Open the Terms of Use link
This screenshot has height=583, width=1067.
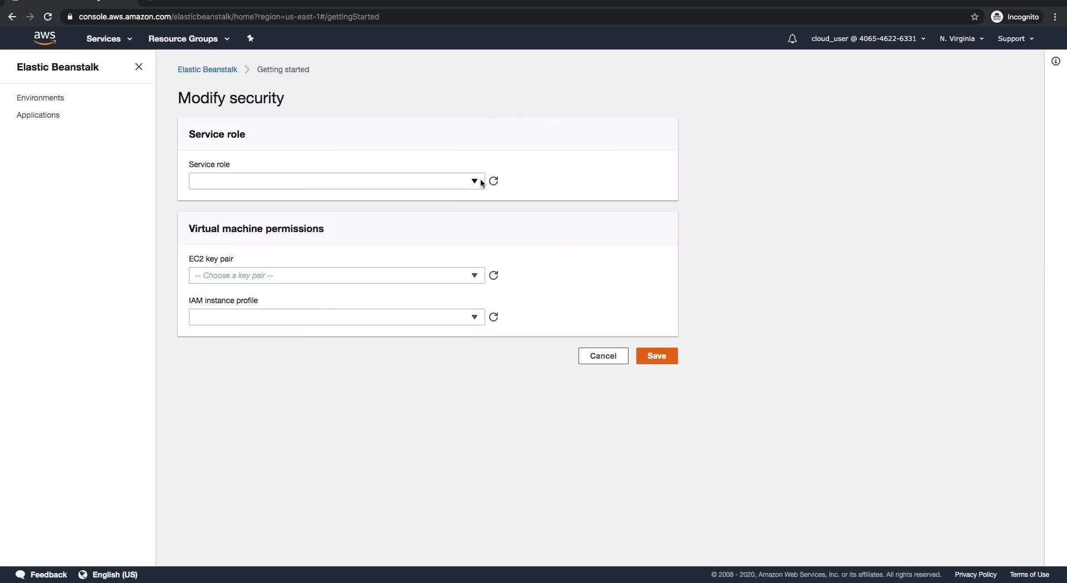(x=1029, y=575)
